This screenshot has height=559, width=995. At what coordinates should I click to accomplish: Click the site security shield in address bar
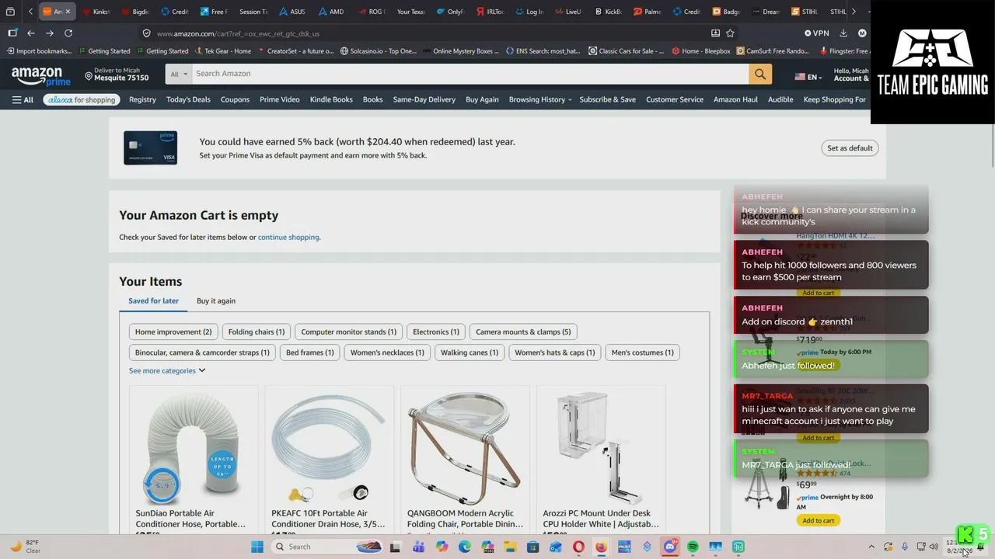coord(146,33)
